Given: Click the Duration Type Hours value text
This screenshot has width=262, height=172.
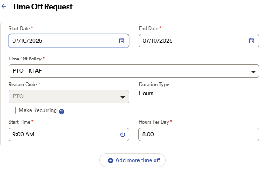Looking at the screenshot, I should 146,93.
